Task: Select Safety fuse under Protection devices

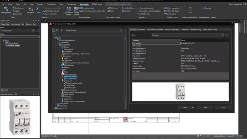Action: (x=70, y=85)
